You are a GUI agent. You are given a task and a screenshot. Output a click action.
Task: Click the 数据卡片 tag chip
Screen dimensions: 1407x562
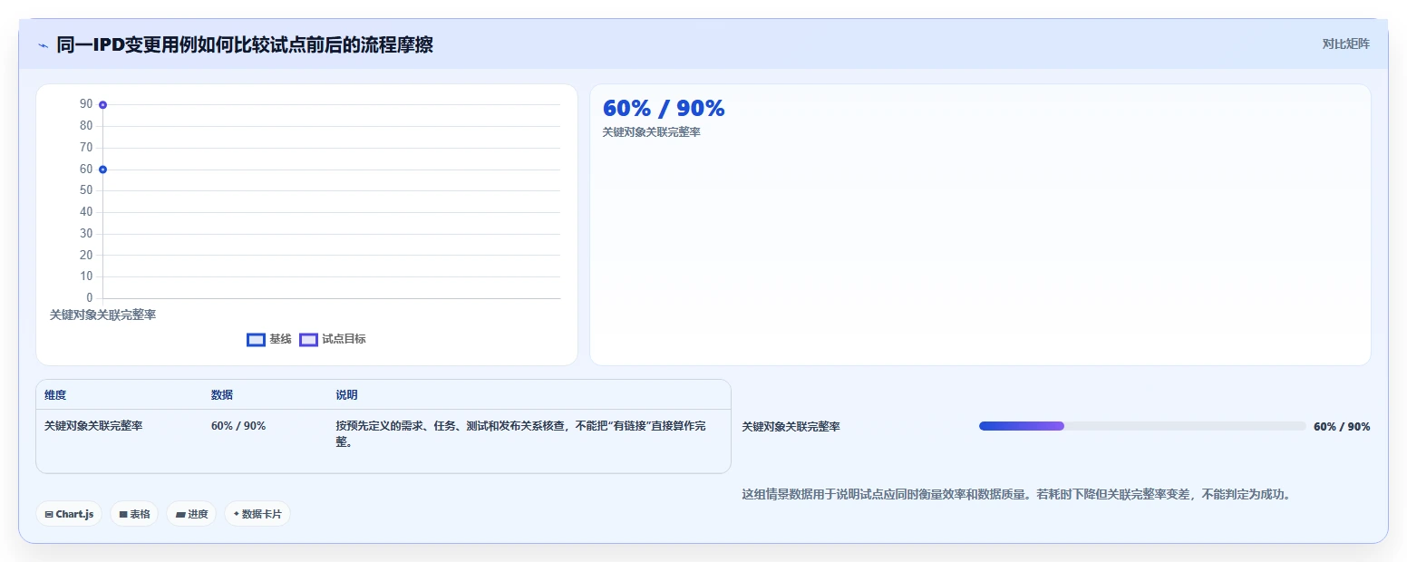(x=257, y=514)
